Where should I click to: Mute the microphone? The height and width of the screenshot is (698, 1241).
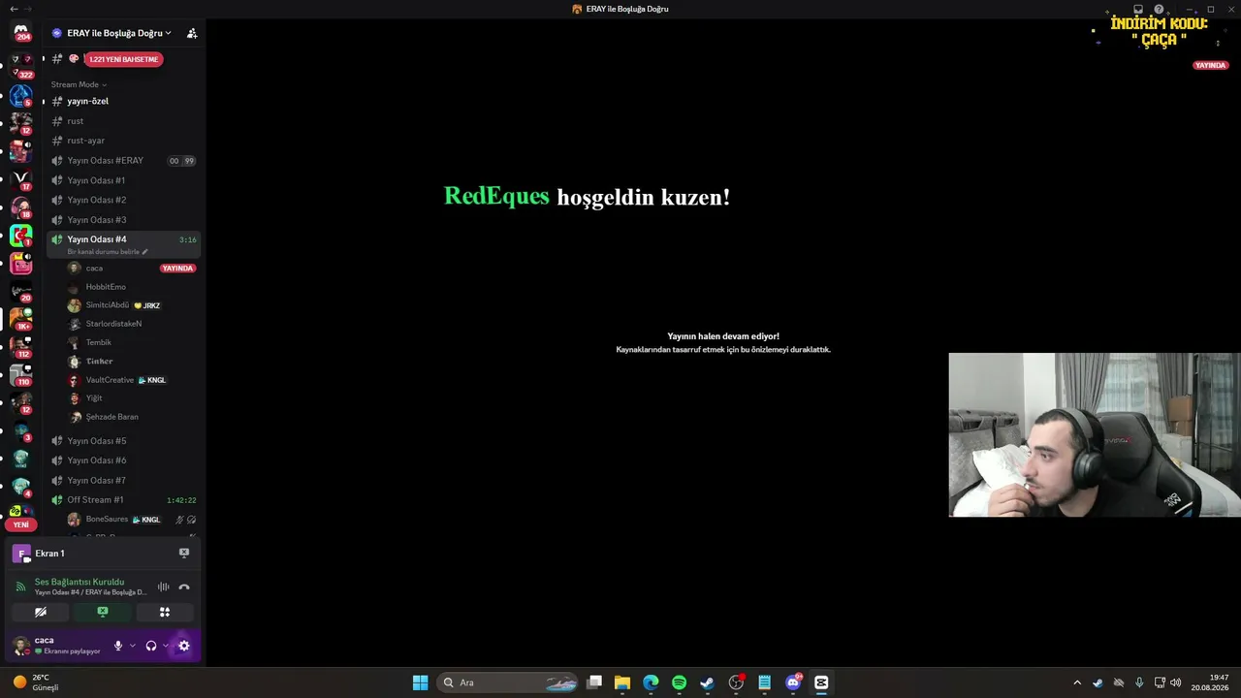[x=118, y=646]
